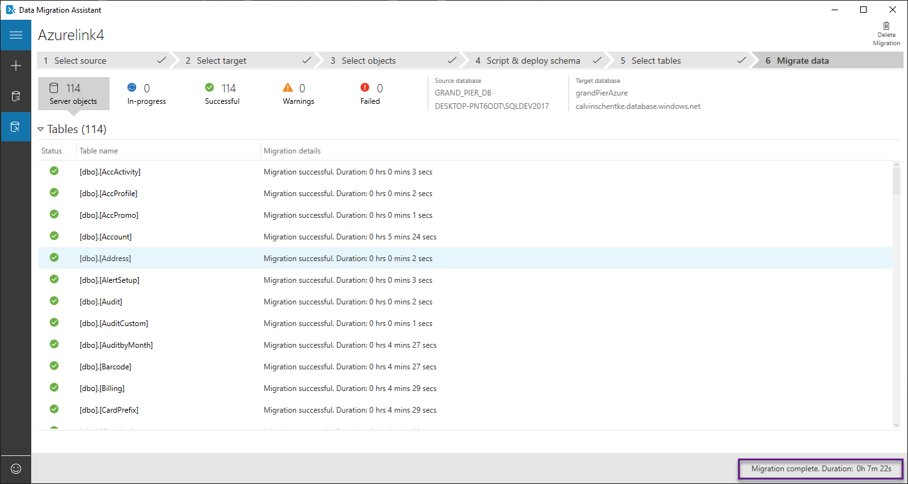Screen dimensions: 908x484
Task: Filter by Failed count
Action: [371, 94]
